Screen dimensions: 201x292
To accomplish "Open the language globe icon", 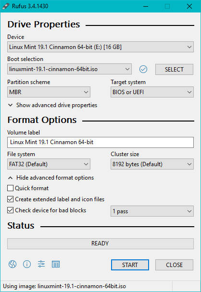I will point(13,264).
